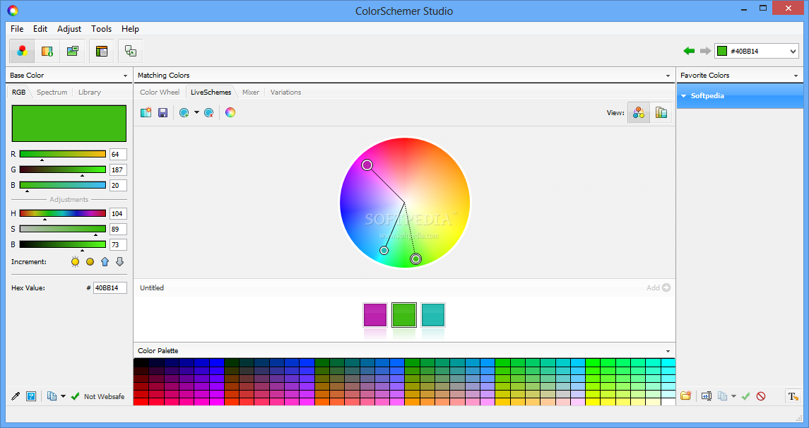
Task: Snap to websafe with the green checkmark
Action: [x=76, y=396]
